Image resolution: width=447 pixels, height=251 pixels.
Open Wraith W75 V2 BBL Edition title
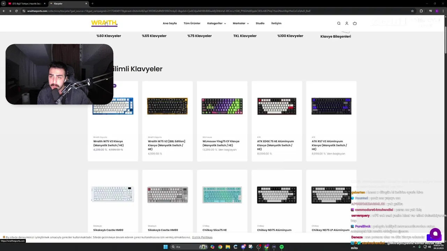click(x=167, y=145)
